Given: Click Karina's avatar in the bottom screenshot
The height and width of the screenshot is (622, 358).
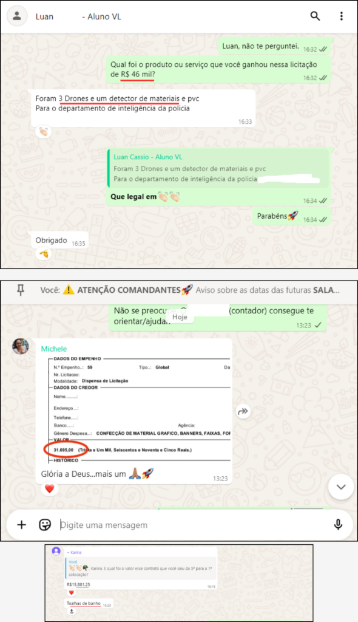Looking at the screenshot, I should [56, 550].
